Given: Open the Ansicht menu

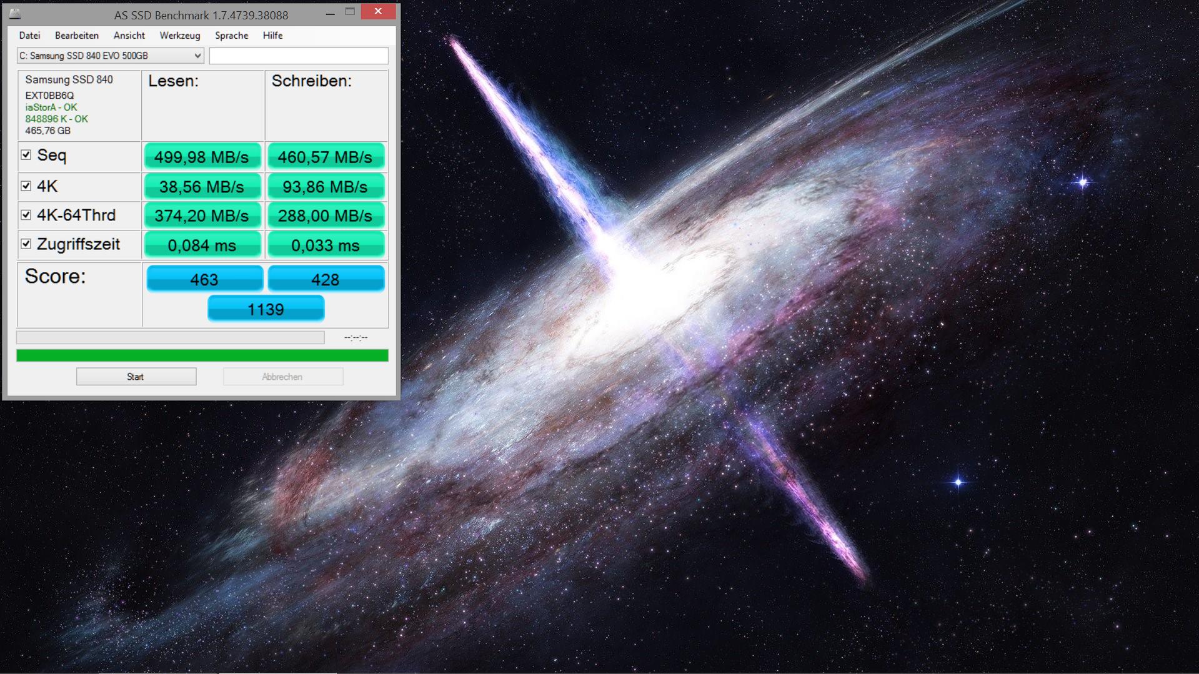Looking at the screenshot, I should click(x=129, y=36).
